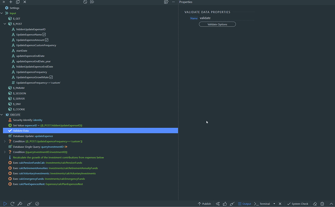The image size is (335, 207).
Task: Click the Validate Options button
Action: click(x=217, y=24)
